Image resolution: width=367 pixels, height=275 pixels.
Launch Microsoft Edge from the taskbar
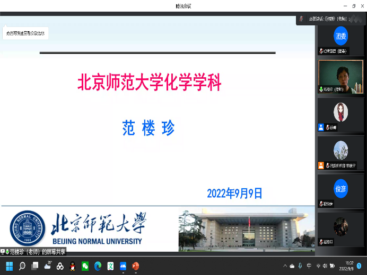pos(98,266)
